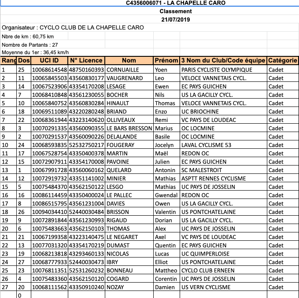Image resolution: width=299 pixels, height=298 pixels.
Task: Click the Organisateur row text
Action: click(x=73, y=28)
